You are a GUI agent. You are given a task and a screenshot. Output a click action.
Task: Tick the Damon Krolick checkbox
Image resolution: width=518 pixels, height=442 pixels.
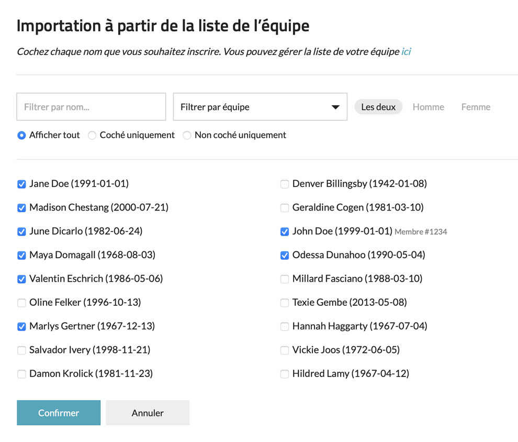[x=21, y=374]
